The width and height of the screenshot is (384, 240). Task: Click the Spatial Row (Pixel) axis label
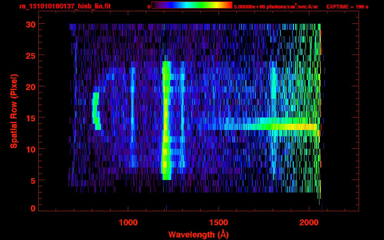(14, 111)
